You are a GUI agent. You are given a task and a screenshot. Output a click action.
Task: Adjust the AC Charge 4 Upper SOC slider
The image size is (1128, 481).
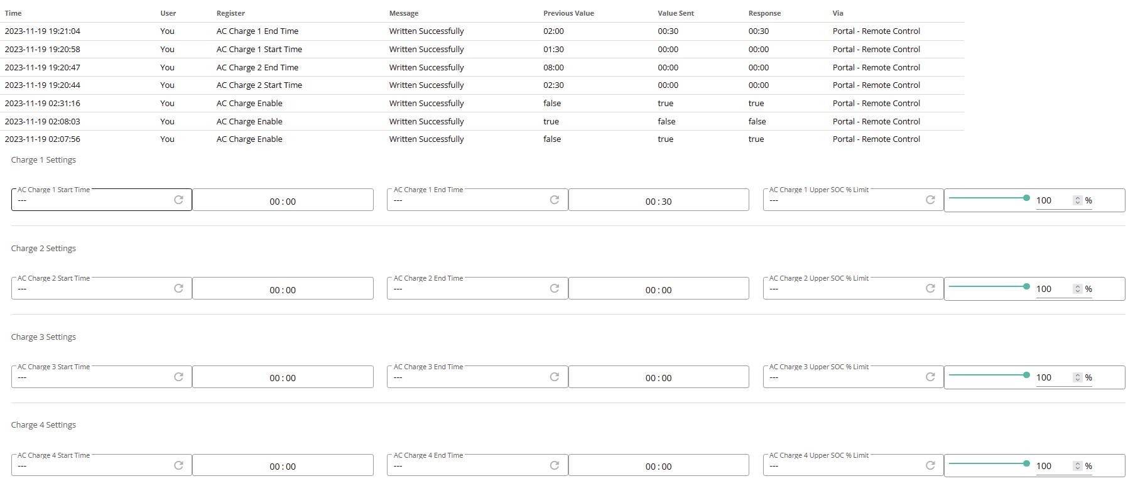(989, 463)
